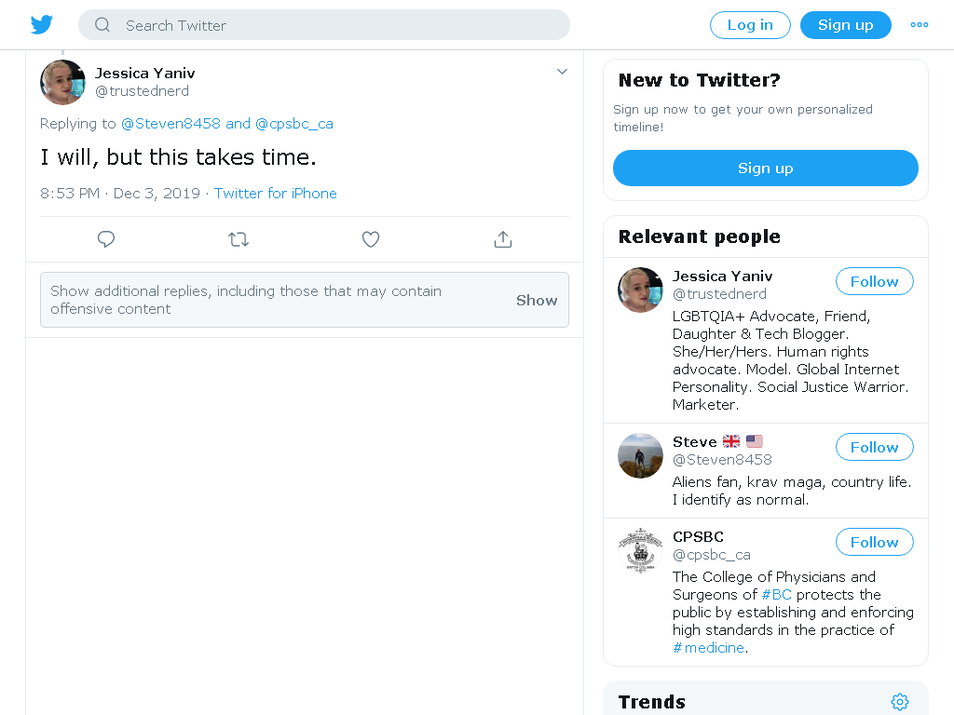Click the Twitter bird home icon
Screen dimensions: 954x715
[x=41, y=25]
